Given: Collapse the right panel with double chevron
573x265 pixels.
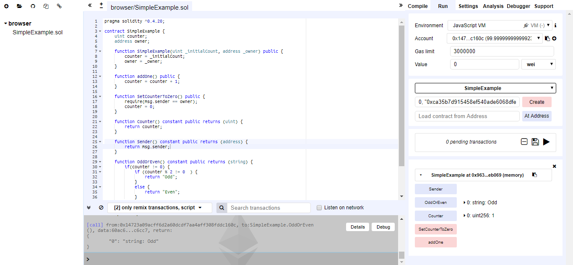Looking at the screenshot, I should point(401,5).
